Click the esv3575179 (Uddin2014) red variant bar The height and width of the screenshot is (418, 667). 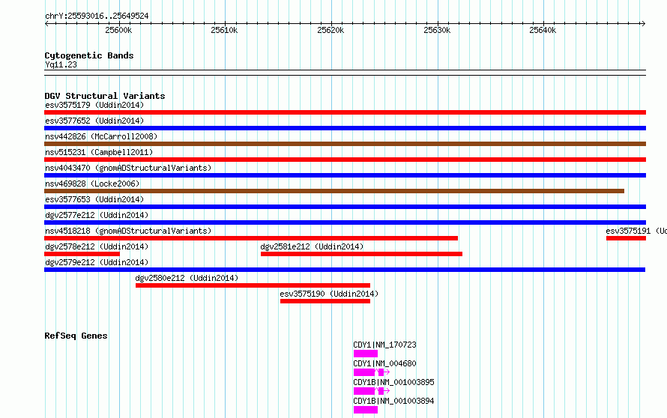(x=345, y=112)
